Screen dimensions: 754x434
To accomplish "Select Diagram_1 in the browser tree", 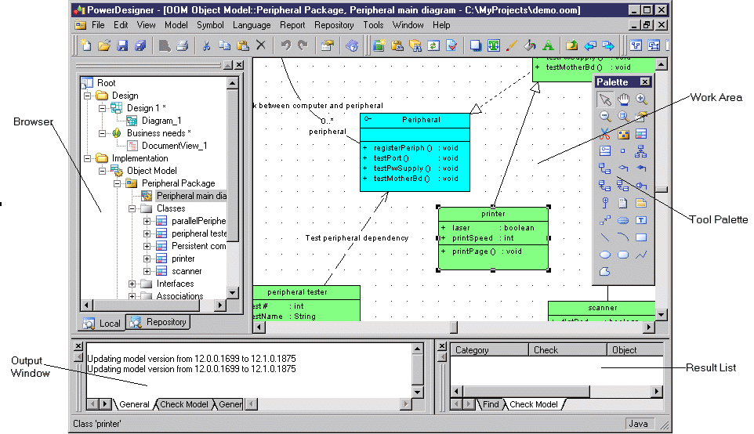I will [161, 121].
